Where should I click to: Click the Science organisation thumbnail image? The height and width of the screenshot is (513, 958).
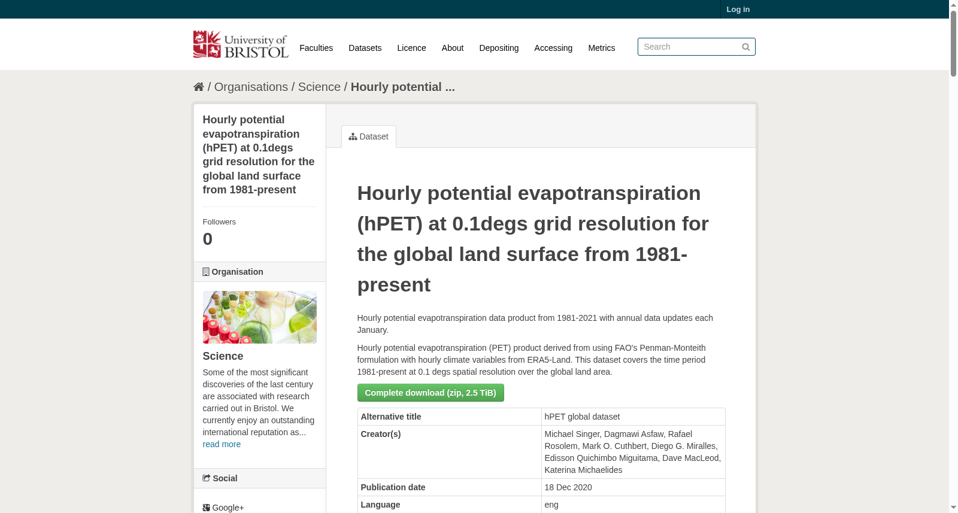click(260, 317)
